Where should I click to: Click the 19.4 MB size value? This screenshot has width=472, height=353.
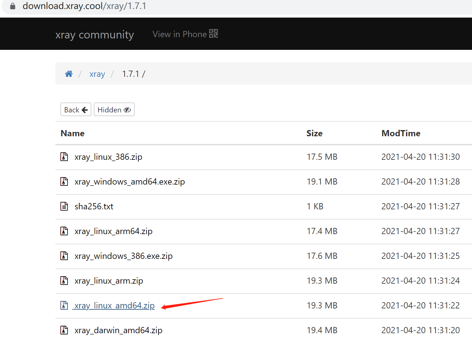coord(322,330)
